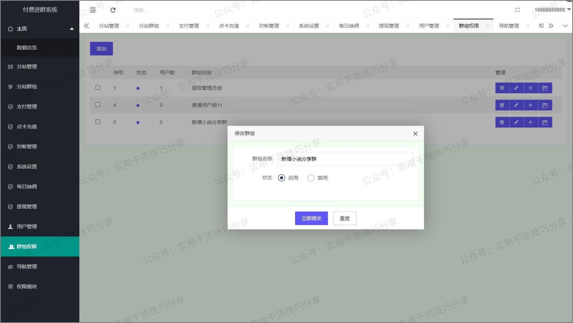573x323 pixels.
Task: Select the 启用 radio button
Action: (x=281, y=178)
